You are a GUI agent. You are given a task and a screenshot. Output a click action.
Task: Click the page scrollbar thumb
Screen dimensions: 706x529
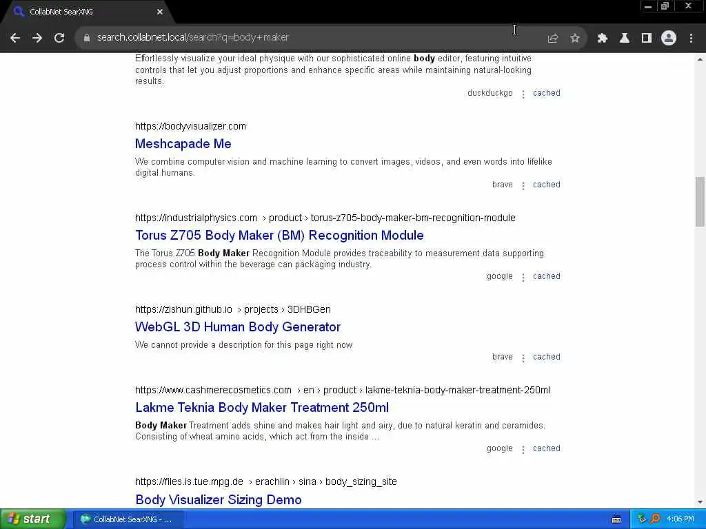point(700,202)
